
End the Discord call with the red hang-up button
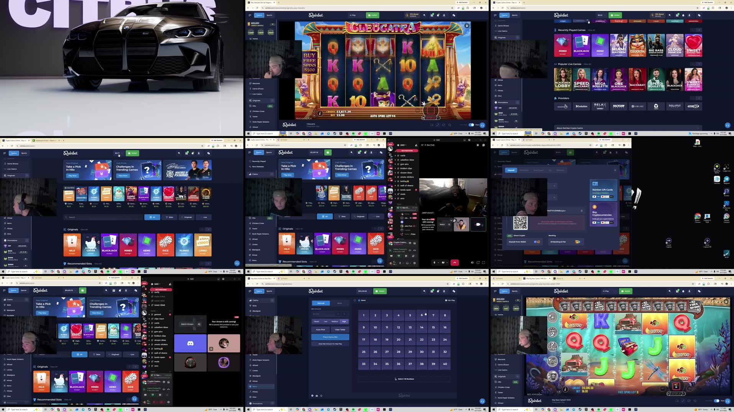click(455, 263)
